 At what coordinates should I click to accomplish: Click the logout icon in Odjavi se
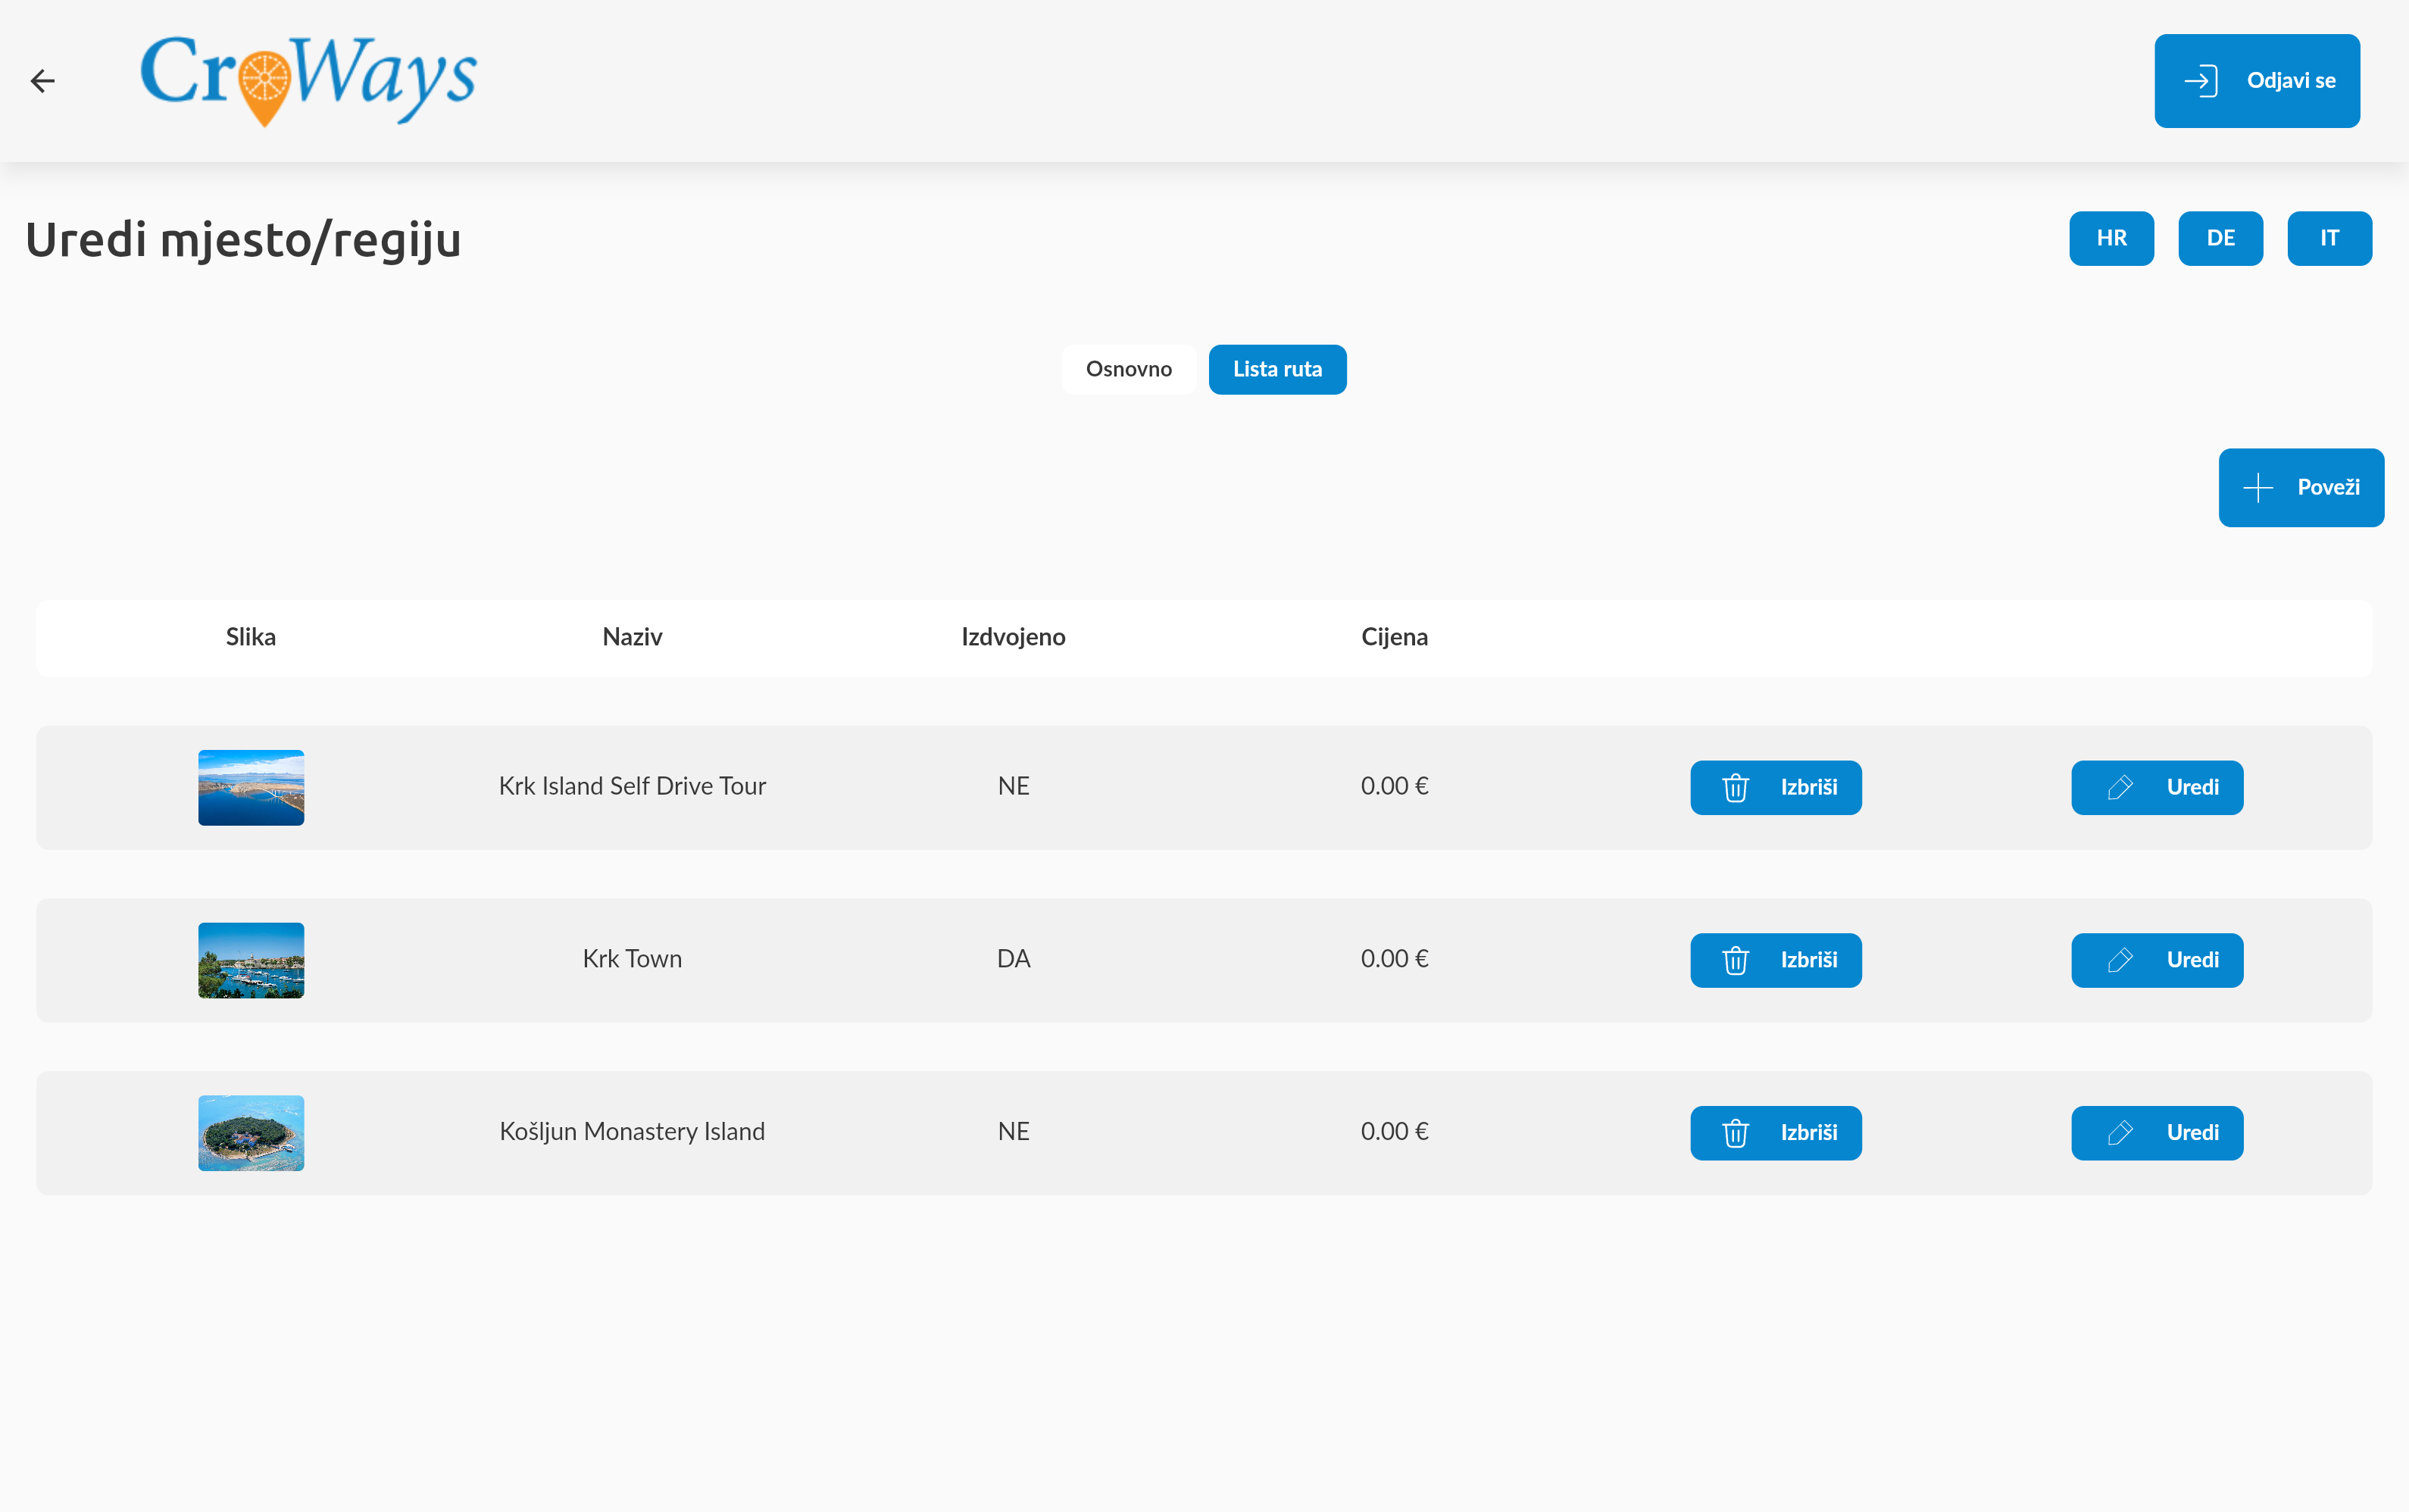pyautogui.click(x=2200, y=81)
